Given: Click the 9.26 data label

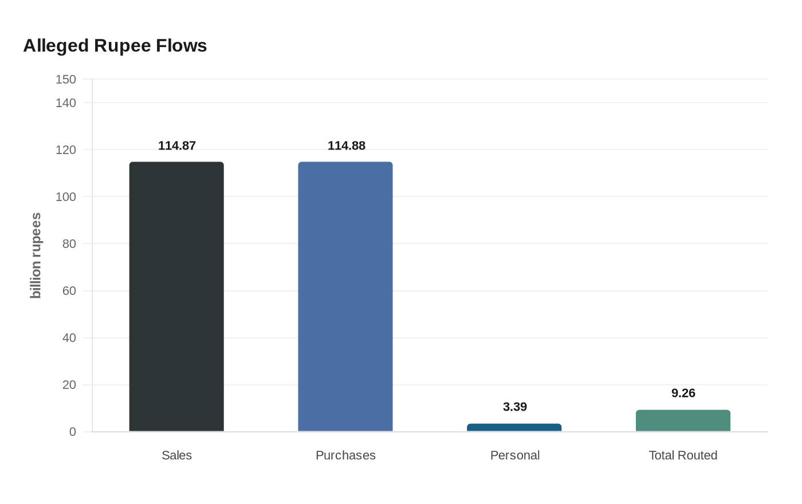Looking at the screenshot, I should tap(683, 393).
